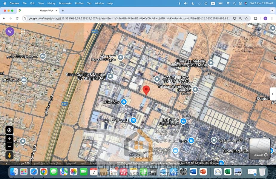Click the zoom magnifier icon in address bar
This screenshot has height=179, width=276.
(240, 18)
